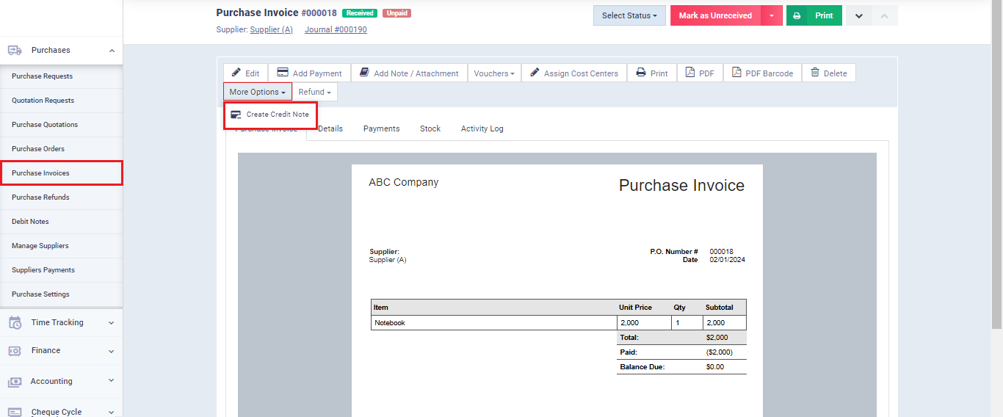The image size is (1003, 417).
Task: Expand the Refund dropdown
Action: tap(314, 92)
